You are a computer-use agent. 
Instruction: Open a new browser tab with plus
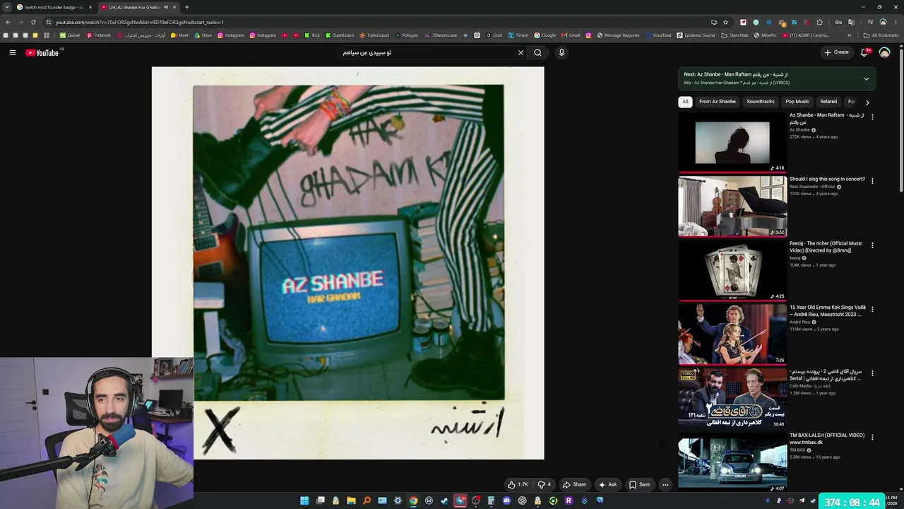click(x=186, y=7)
